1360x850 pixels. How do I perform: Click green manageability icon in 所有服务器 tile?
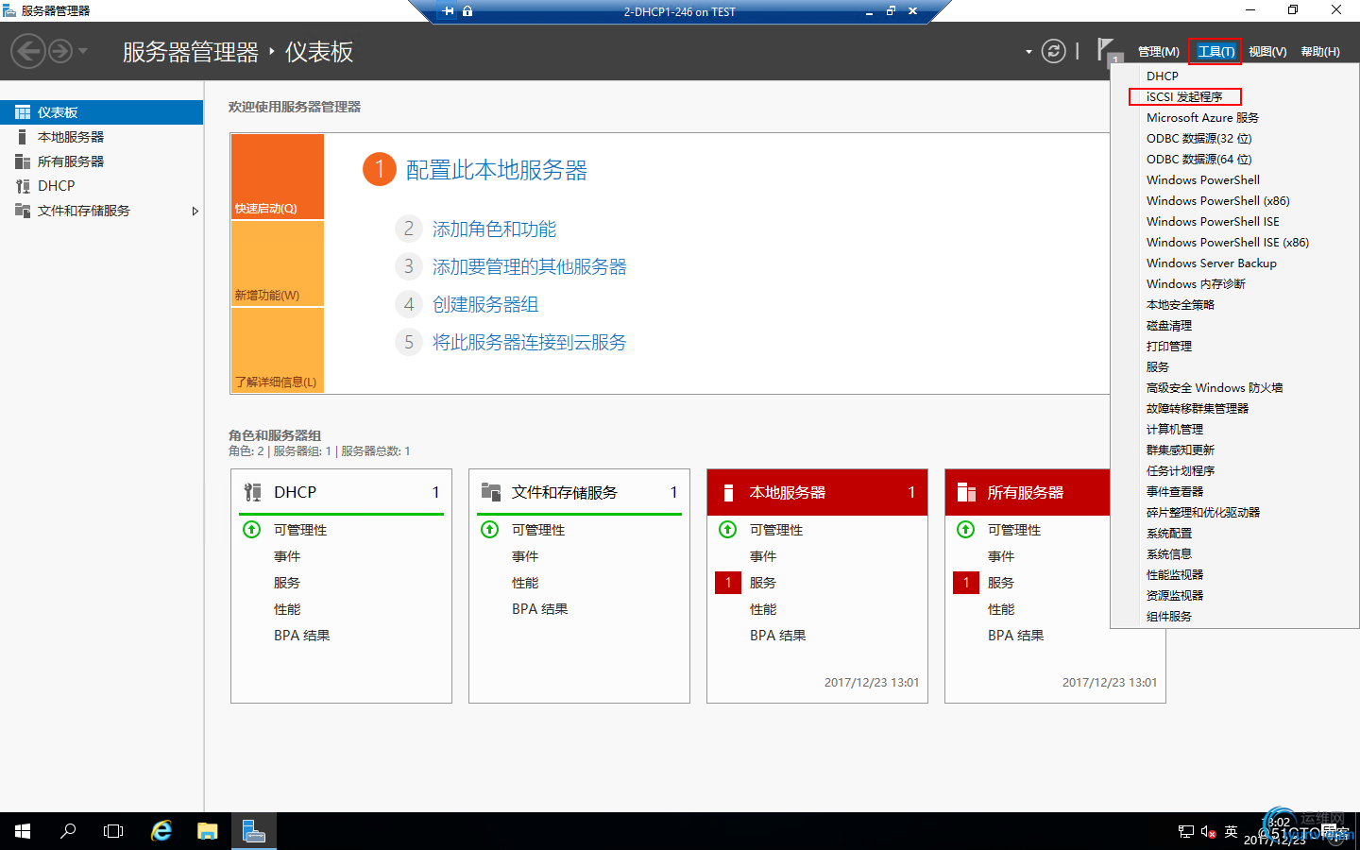click(966, 530)
